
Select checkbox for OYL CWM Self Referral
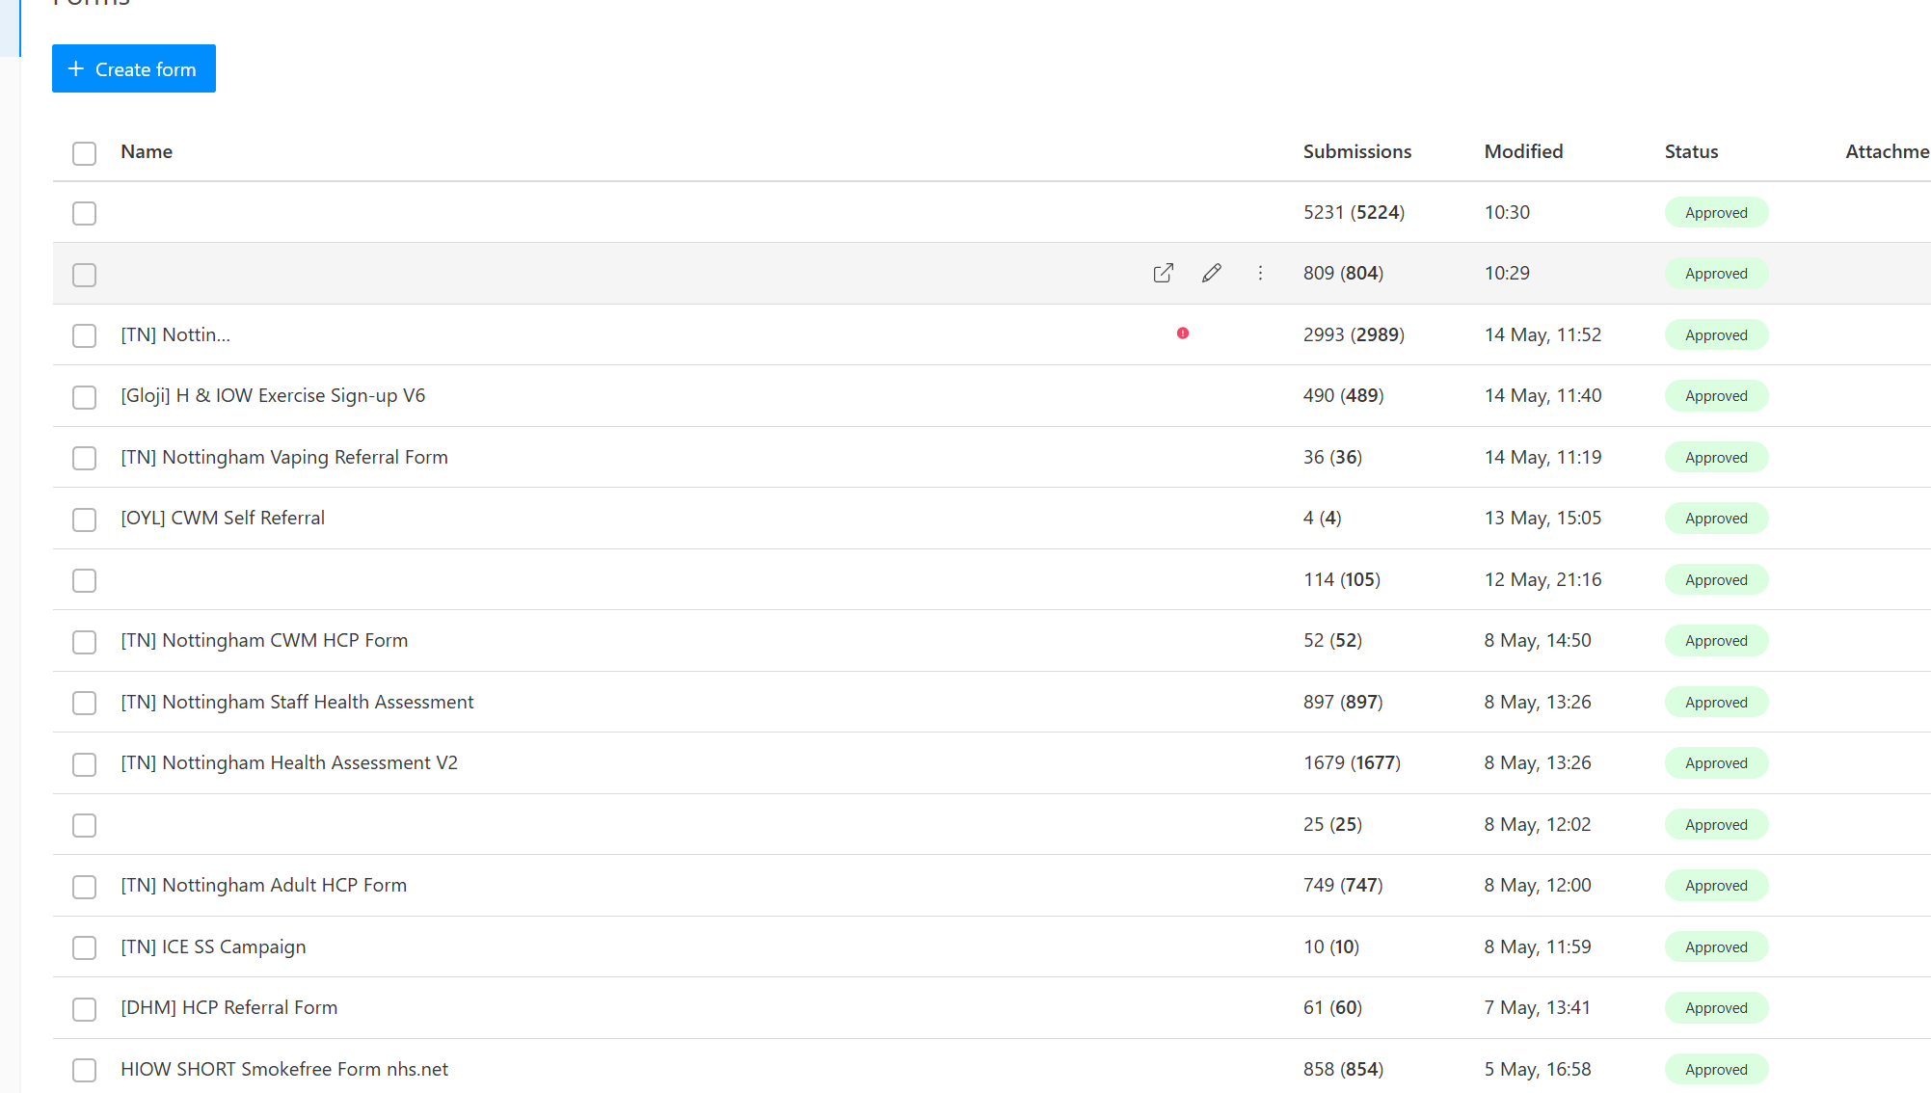[85, 520]
